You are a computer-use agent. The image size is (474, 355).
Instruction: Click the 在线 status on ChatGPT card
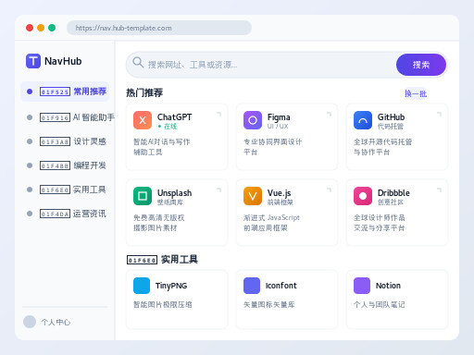click(x=168, y=127)
